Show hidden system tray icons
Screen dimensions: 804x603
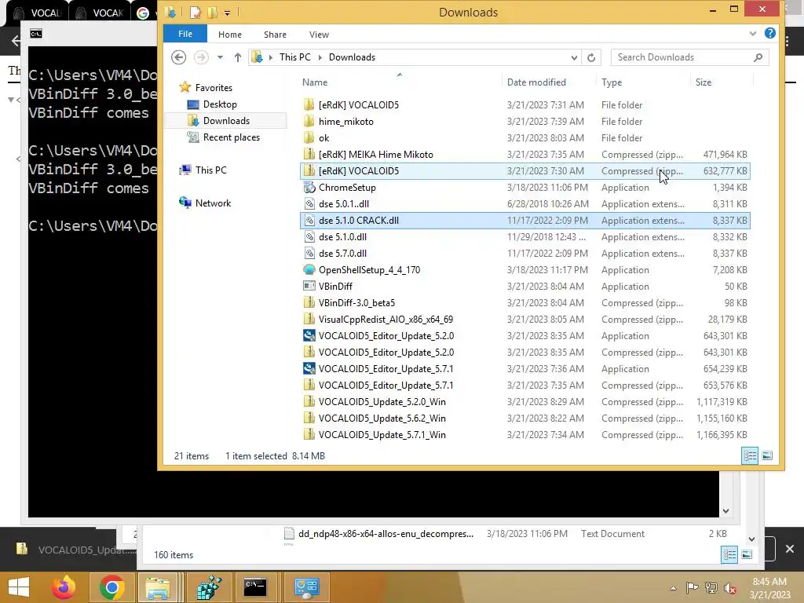point(673,588)
